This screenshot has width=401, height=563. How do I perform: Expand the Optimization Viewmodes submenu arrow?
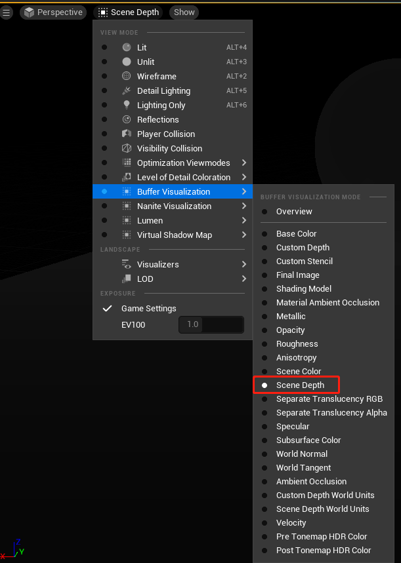coord(244,163)
